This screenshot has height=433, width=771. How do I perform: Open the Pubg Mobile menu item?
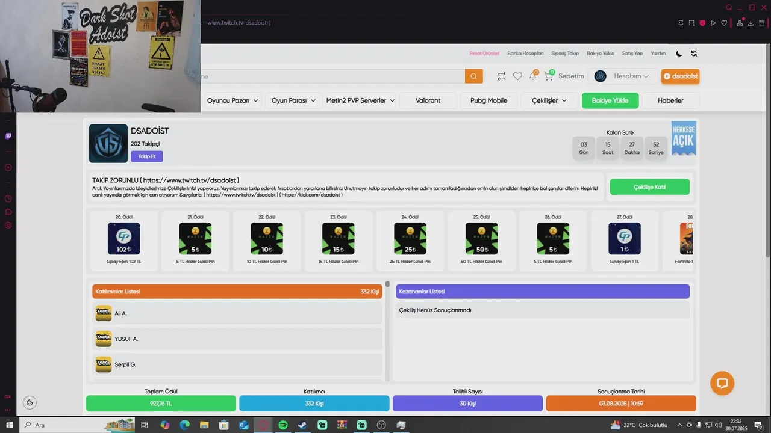click(x=489, y=100)
